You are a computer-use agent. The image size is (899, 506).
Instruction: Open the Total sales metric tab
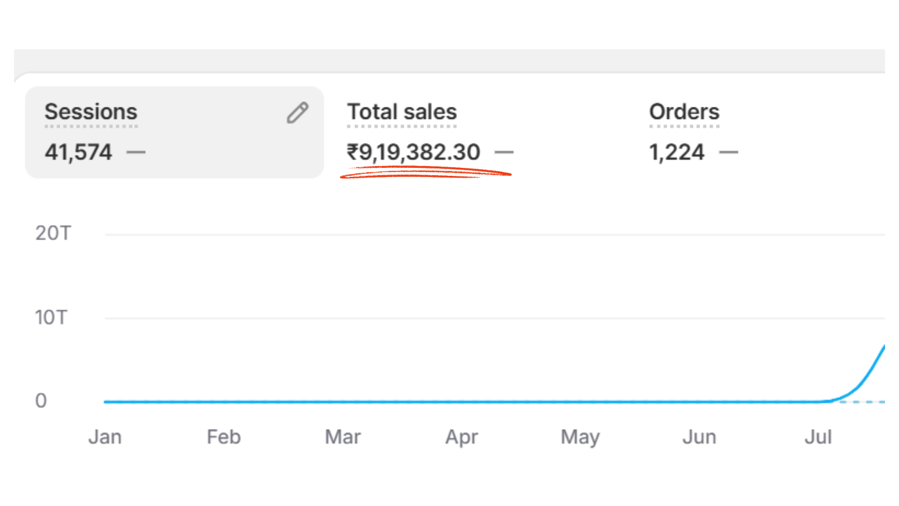point(402,112)
